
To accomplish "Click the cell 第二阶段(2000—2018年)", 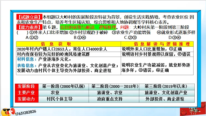I will click(x=114, y=86).
